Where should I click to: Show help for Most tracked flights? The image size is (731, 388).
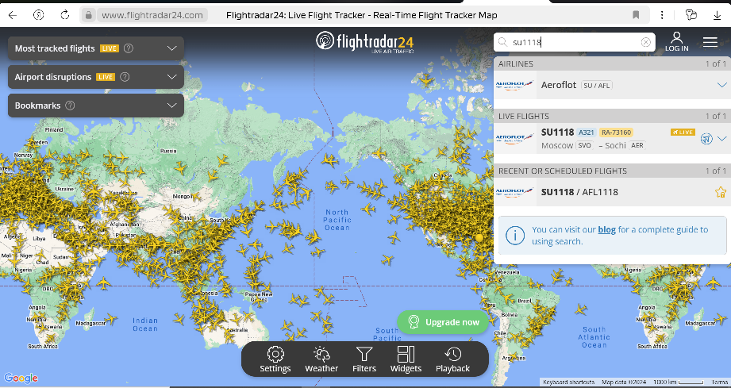tap(129, 48)
